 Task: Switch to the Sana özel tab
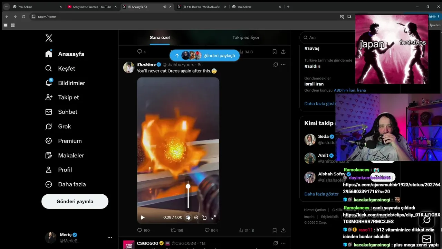(x=160, y=37)
